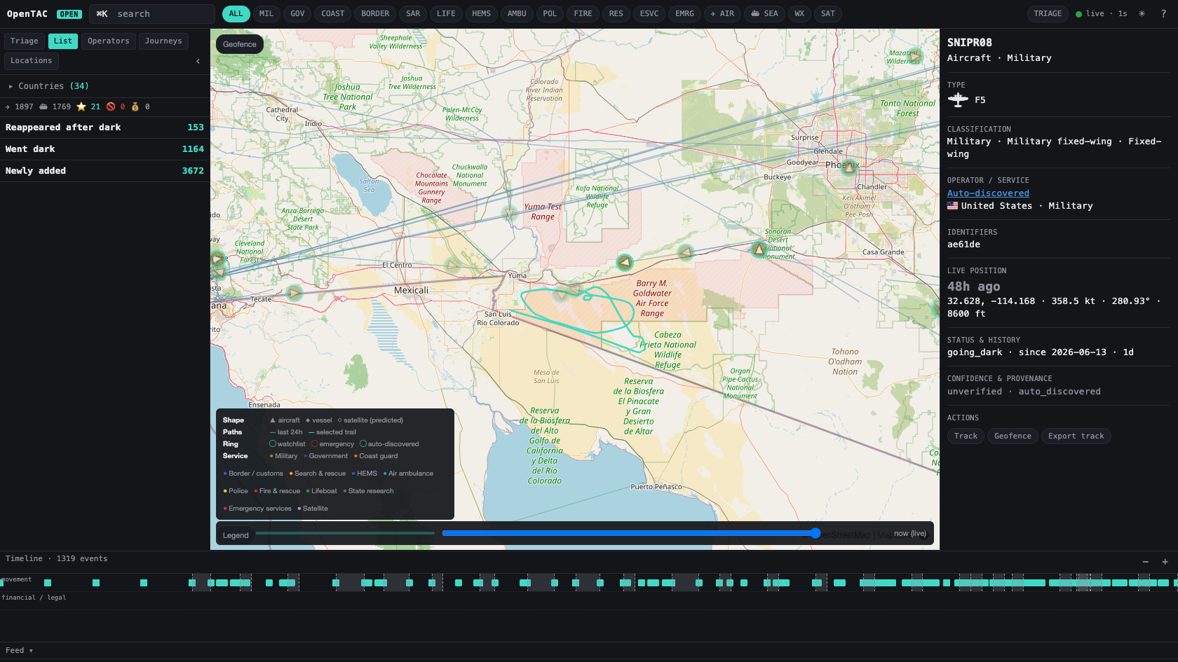Click the Track action button
Screen dimensions: 1178x662
(x=966, y=436)
